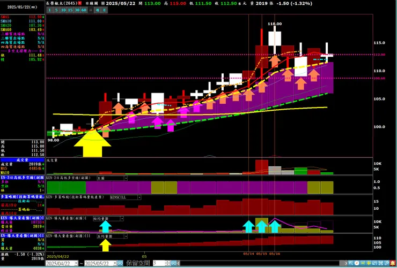This screenshot has height=268, width=397.
Task: Click the 05/15 date marker on time axis
Action: tap(262, 254)
